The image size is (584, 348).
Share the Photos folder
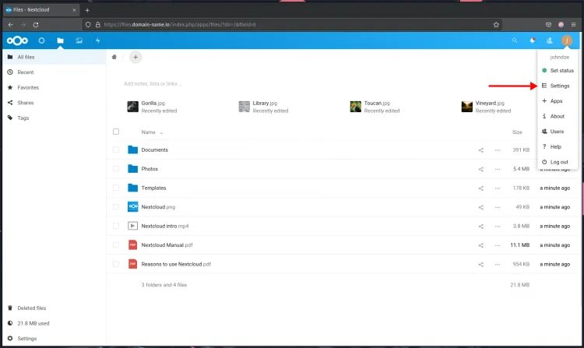(x=481, y=169)
